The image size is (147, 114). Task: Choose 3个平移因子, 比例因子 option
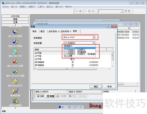(80, 50)
